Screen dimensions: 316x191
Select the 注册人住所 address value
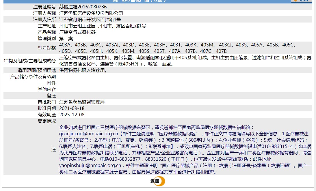tap(90, 20)
